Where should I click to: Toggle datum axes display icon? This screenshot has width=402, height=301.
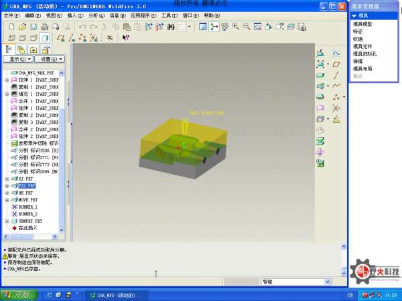coord(70,38)
